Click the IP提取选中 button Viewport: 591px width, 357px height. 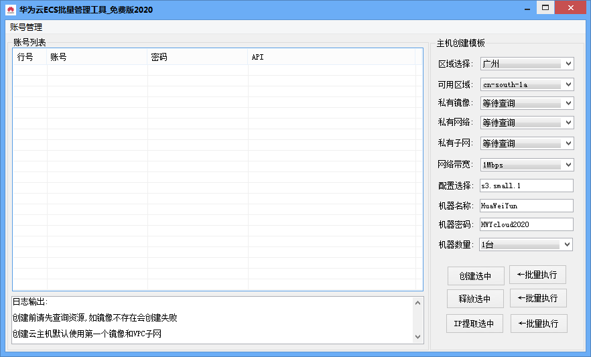coord(474,324)
